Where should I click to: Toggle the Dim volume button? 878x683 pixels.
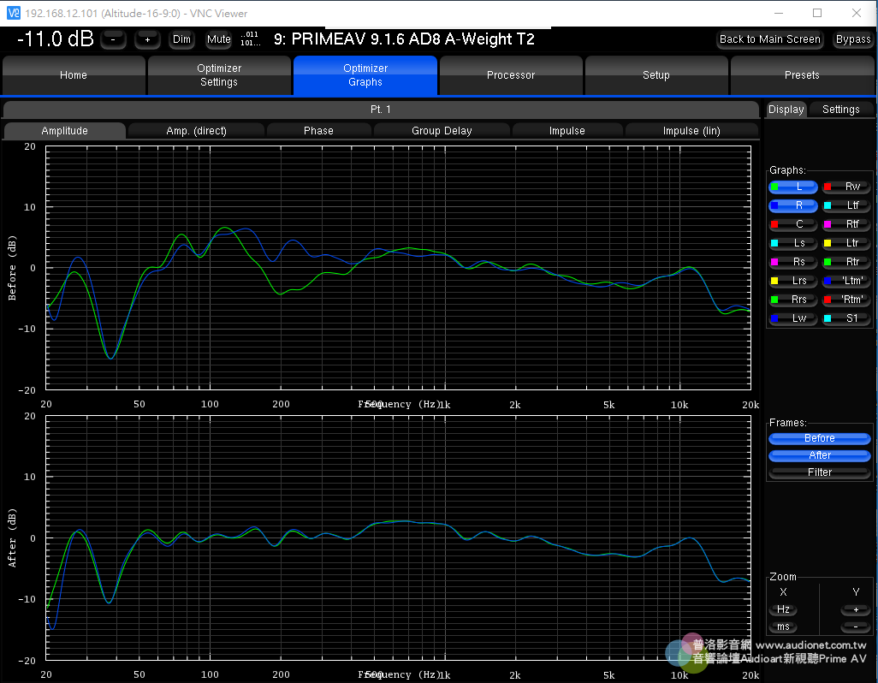coord(181,39)
